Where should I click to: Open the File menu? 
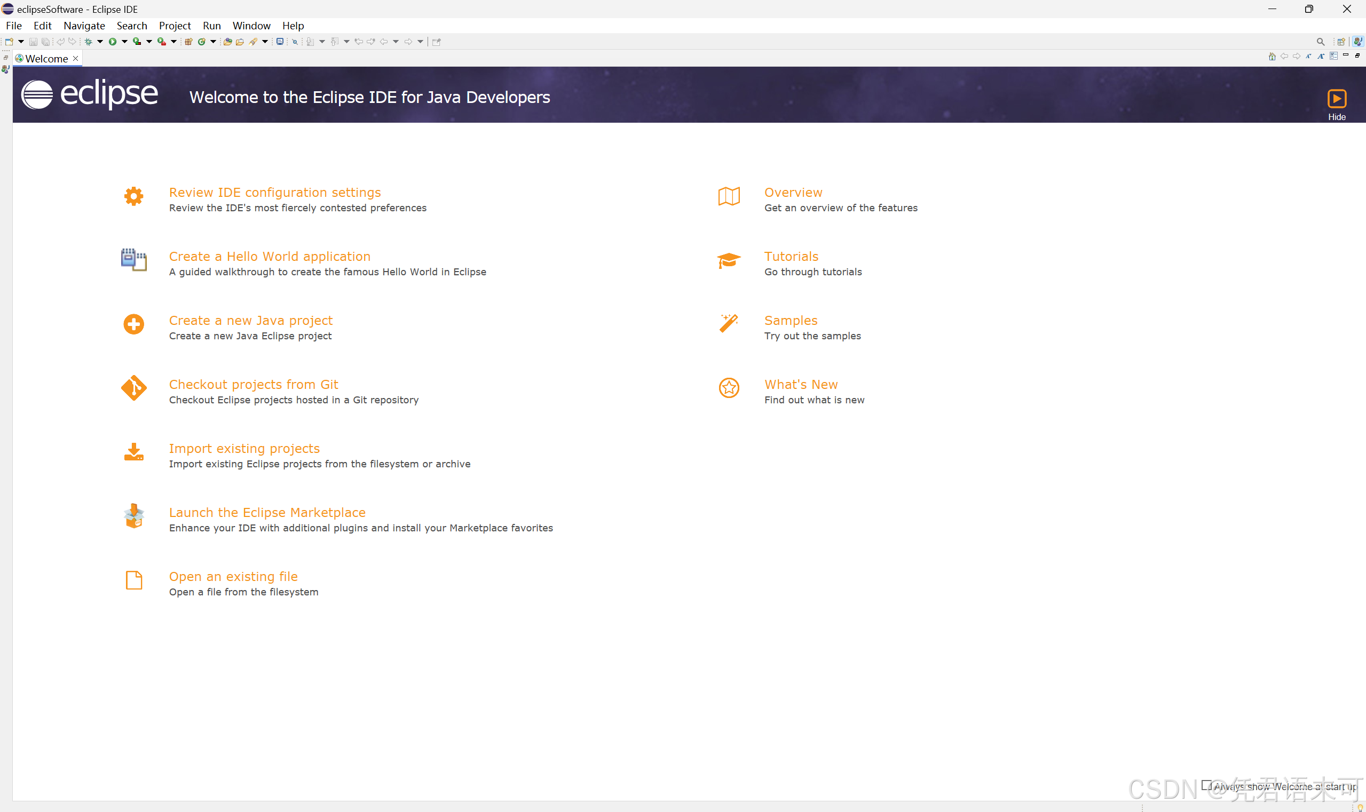[14, 26]
